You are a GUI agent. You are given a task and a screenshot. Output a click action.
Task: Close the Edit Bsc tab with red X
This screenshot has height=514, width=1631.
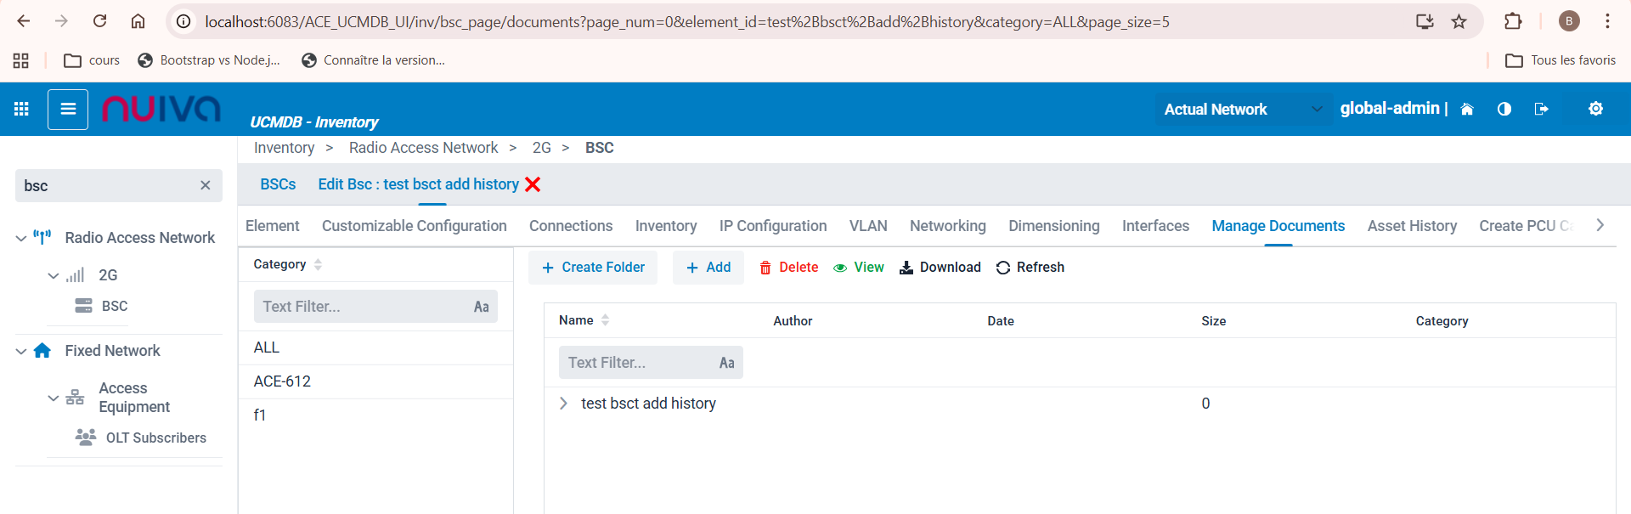coord(533,184)
